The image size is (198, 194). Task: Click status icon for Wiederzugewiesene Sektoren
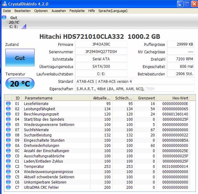tap(8, 124)
